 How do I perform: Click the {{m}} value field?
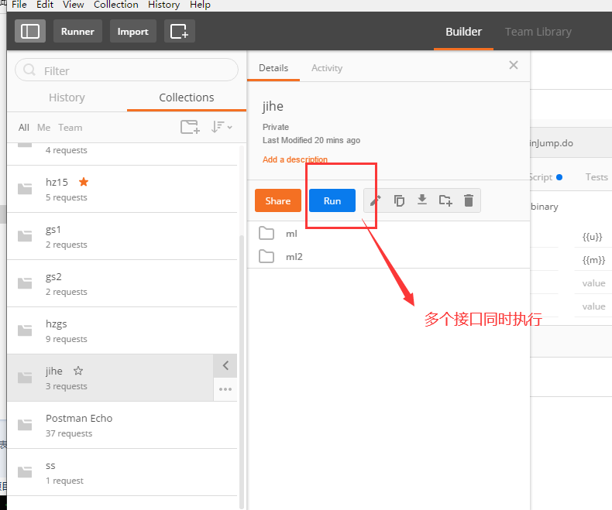[x=593, y=260]
